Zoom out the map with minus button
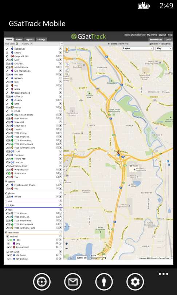 point(67,248)
